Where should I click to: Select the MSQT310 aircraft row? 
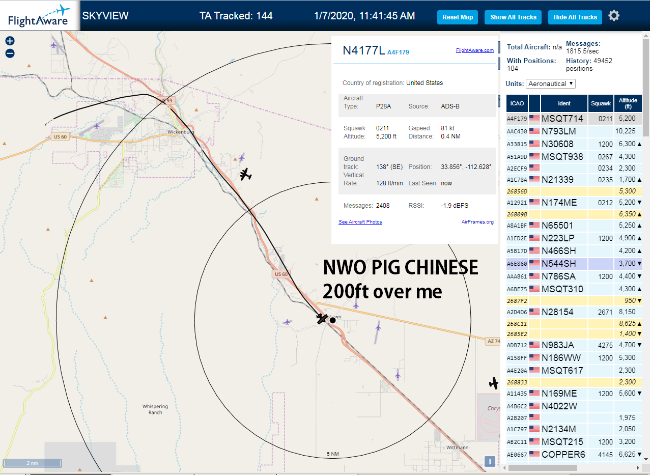[x=574, y=289]
